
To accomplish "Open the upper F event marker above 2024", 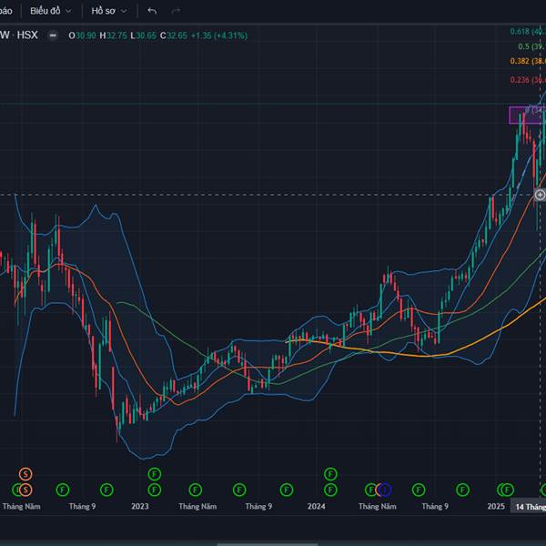I will tap(330, 474).
